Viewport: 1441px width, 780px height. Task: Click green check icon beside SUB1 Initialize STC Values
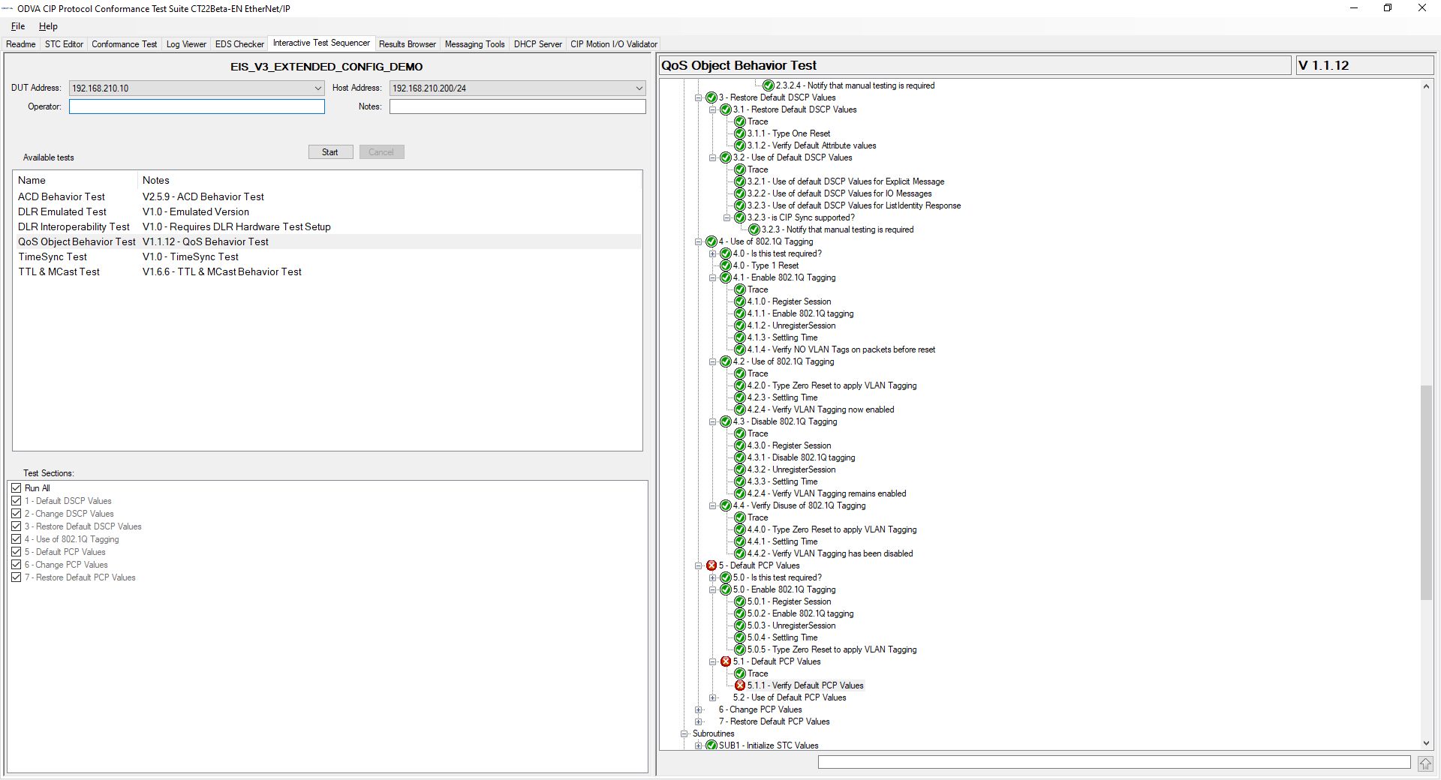[711, 745]
